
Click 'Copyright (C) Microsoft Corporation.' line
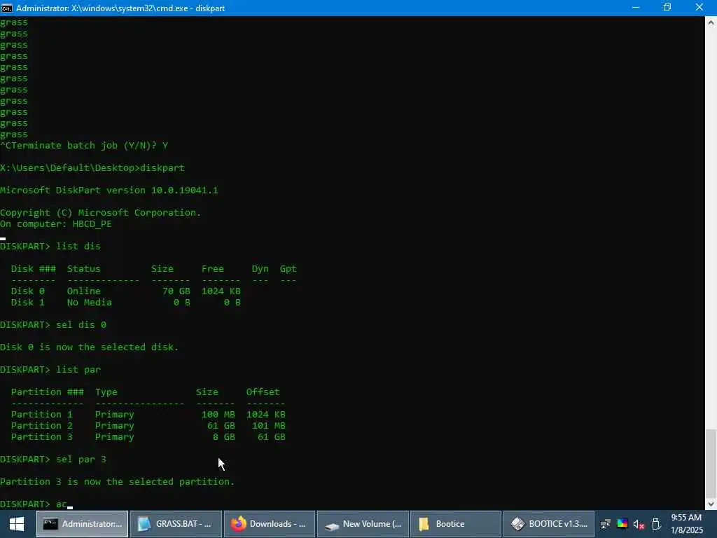click(x=101, y=213)
